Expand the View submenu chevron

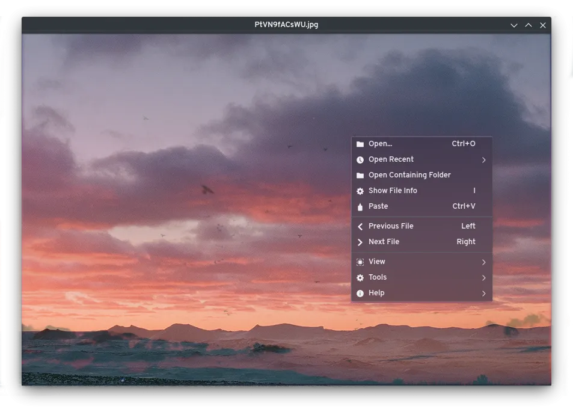(x=483, y=262)
